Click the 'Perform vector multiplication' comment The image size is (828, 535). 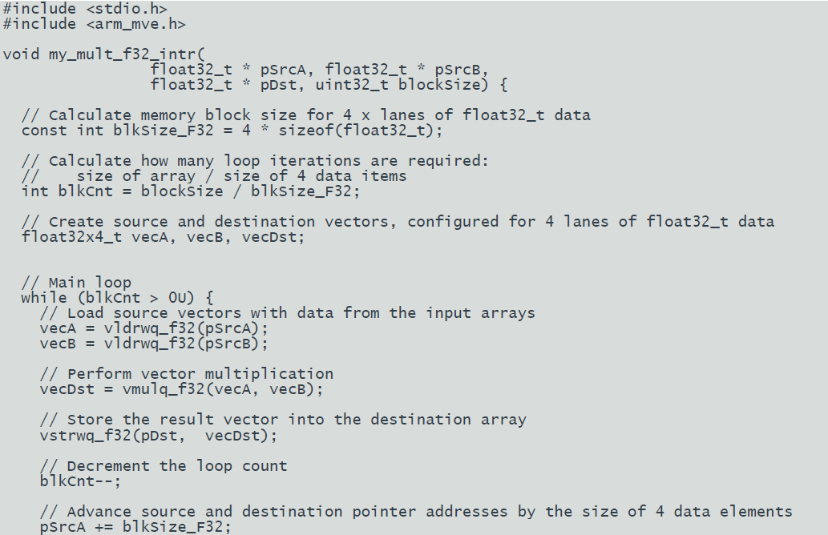pos(200,375)
